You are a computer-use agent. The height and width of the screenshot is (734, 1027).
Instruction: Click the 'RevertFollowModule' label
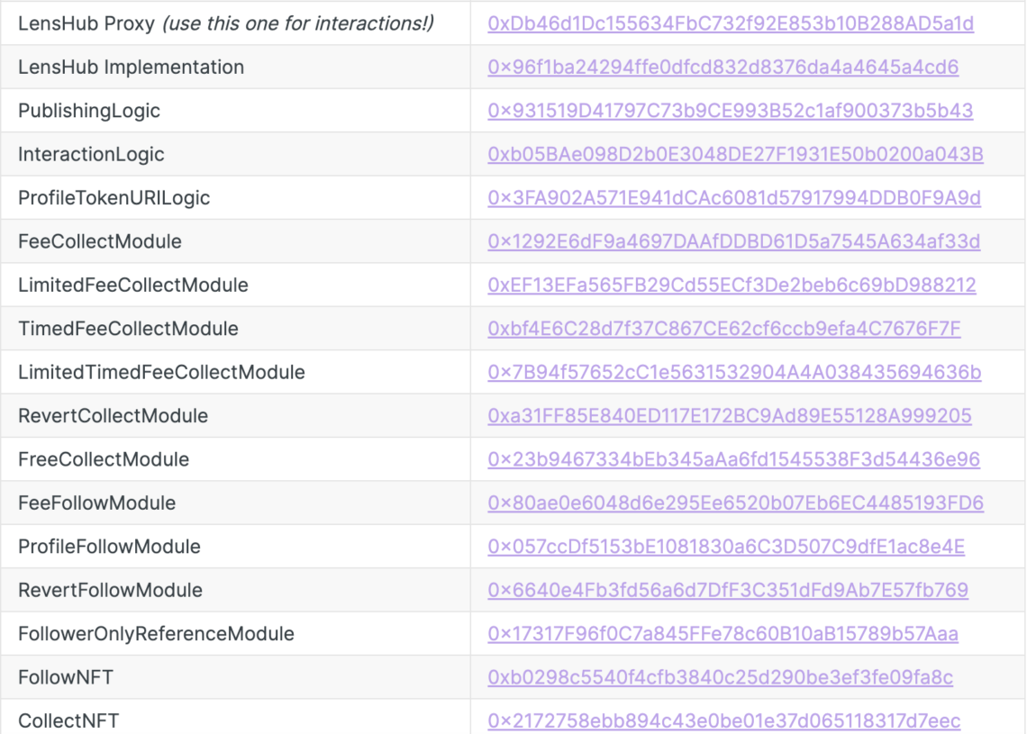[110, 590]
